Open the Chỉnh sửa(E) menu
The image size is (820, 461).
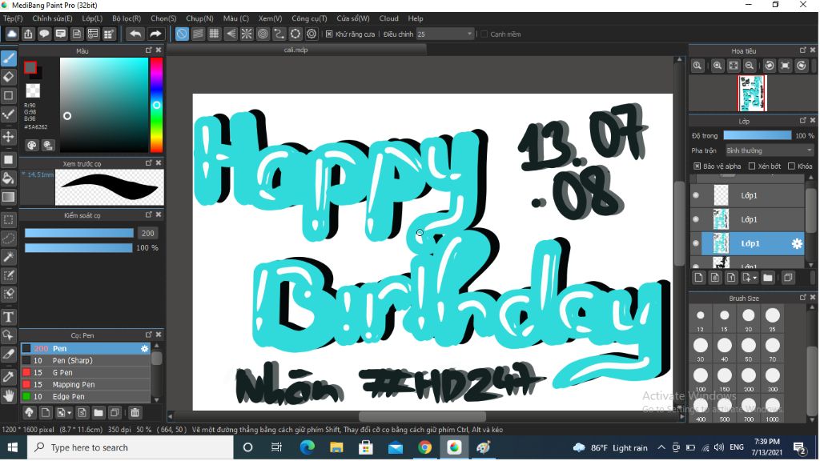[52, 18]
